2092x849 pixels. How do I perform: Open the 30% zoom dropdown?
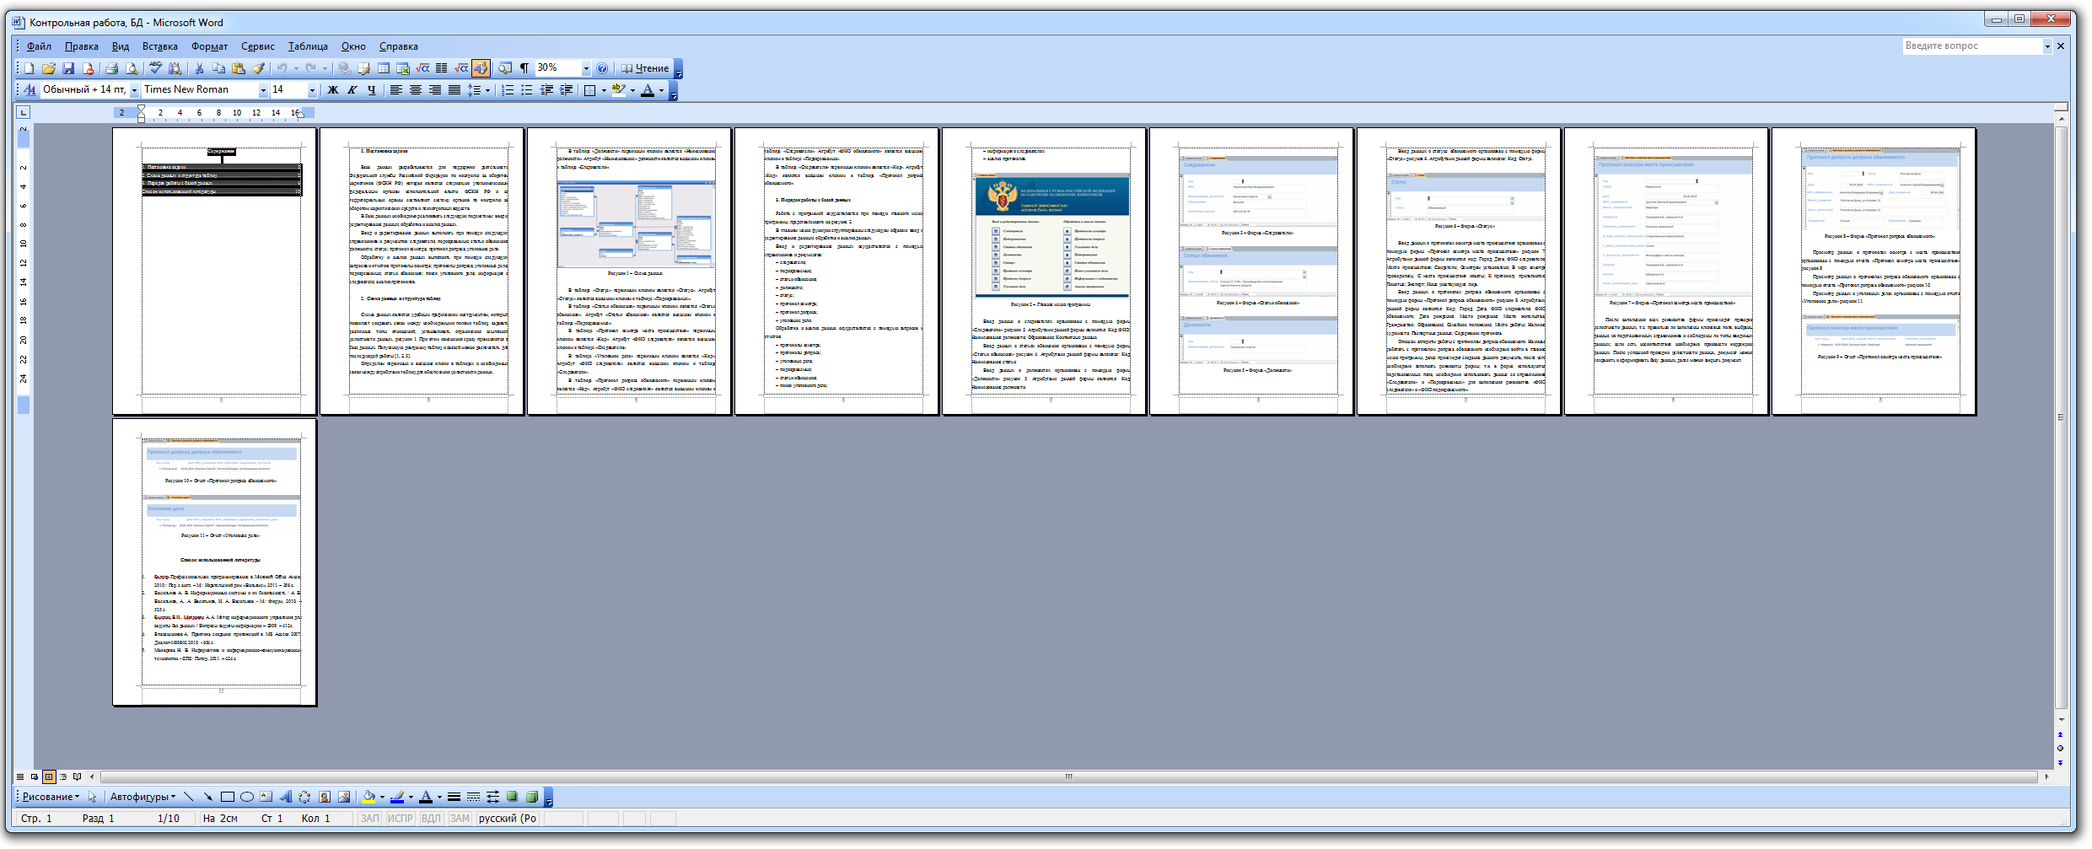coord(586,68)
